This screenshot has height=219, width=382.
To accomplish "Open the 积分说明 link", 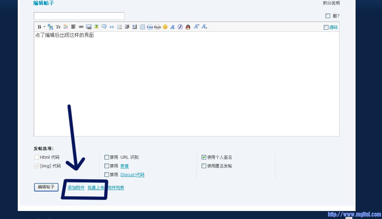I will point(331,3).
